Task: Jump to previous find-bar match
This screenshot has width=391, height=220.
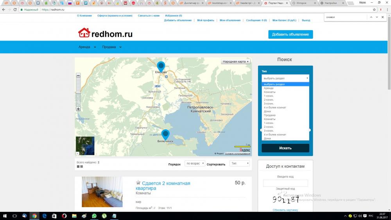Action: click(371, 17)
